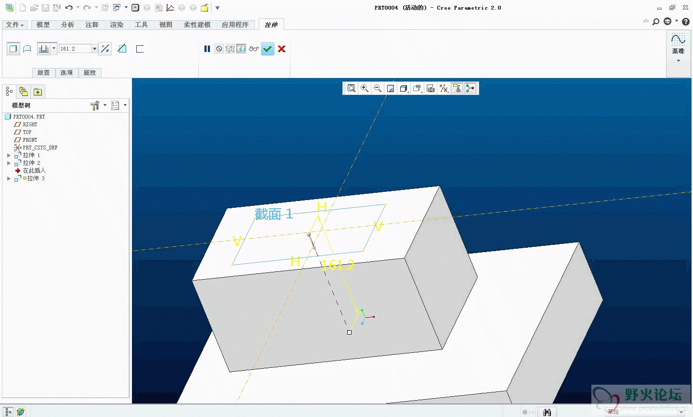This screenshot has width=693, height=417.
Task: Switch to the 视图 ribbon tab
Action: 166,25
